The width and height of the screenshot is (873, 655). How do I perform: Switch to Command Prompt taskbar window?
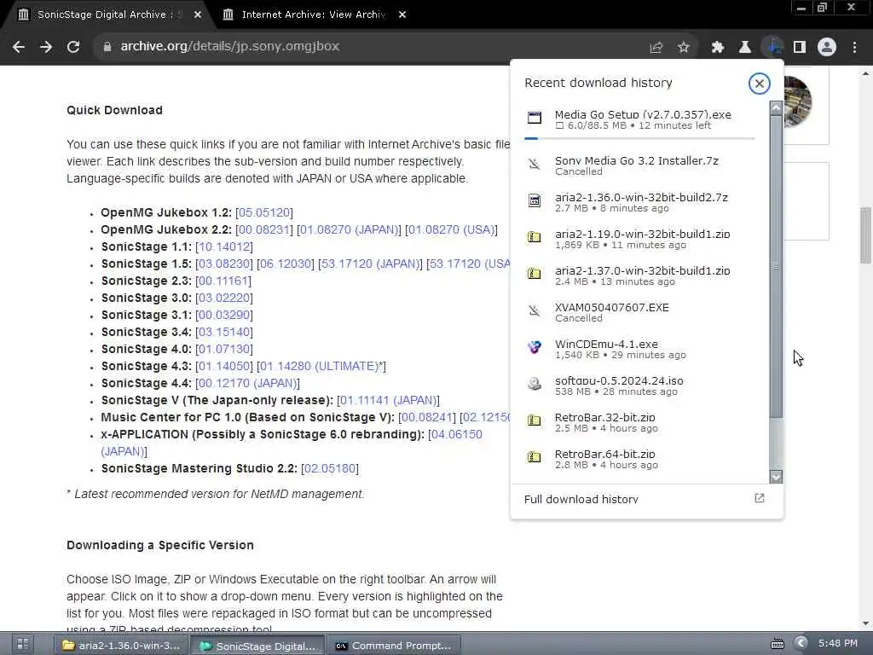click(394, 646)
